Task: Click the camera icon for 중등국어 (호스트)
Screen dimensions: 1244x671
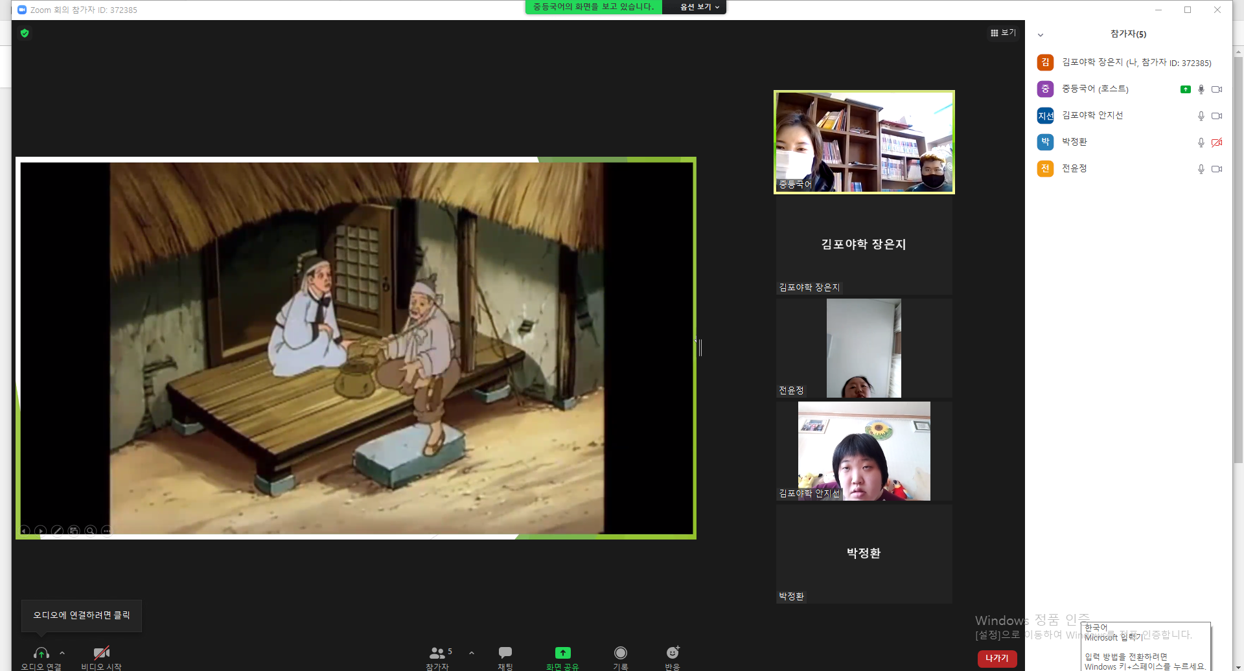Action: tap(1217, 89)
